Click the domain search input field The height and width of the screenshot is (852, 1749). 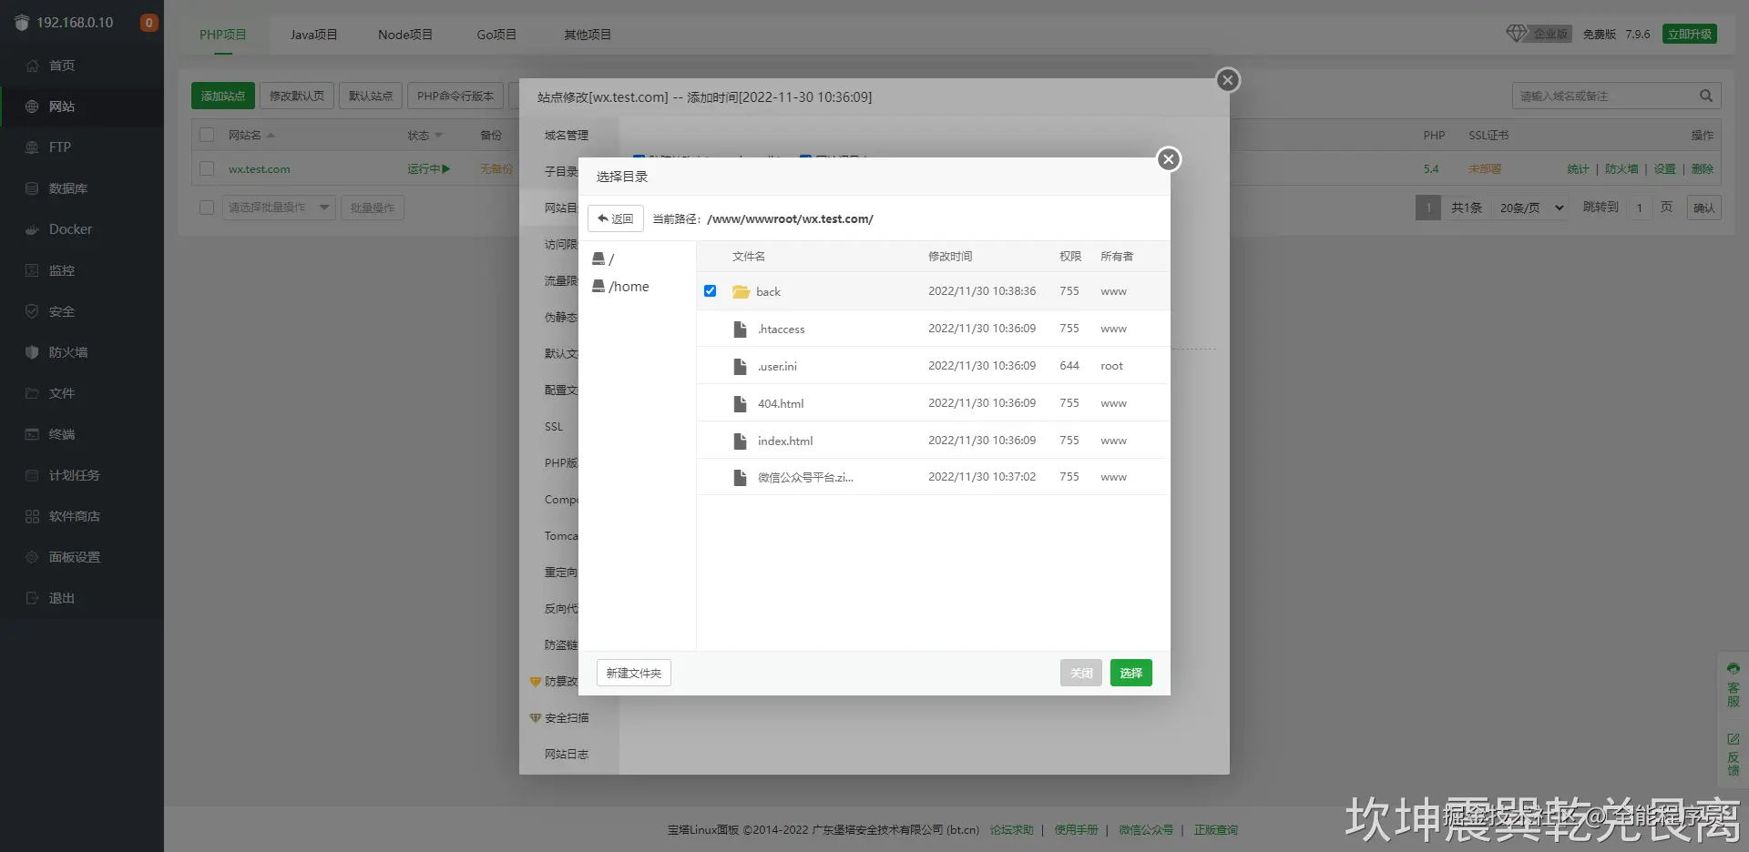pos(1604,96)
